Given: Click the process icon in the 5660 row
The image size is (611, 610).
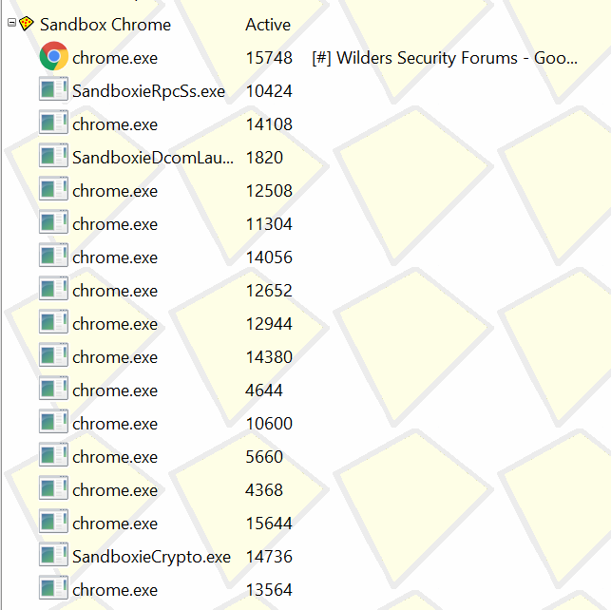Looking at the screenshot, I should pos(54,455).
